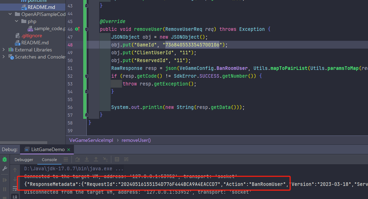This screenshot has width=368, height=199.
Task: Click line number 48 in the gutter
Action: point(70,45)
